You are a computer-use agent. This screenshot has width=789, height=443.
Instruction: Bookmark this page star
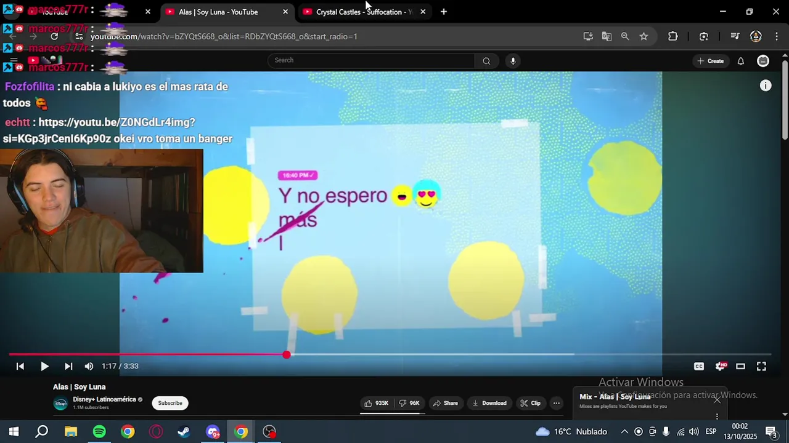644,36
